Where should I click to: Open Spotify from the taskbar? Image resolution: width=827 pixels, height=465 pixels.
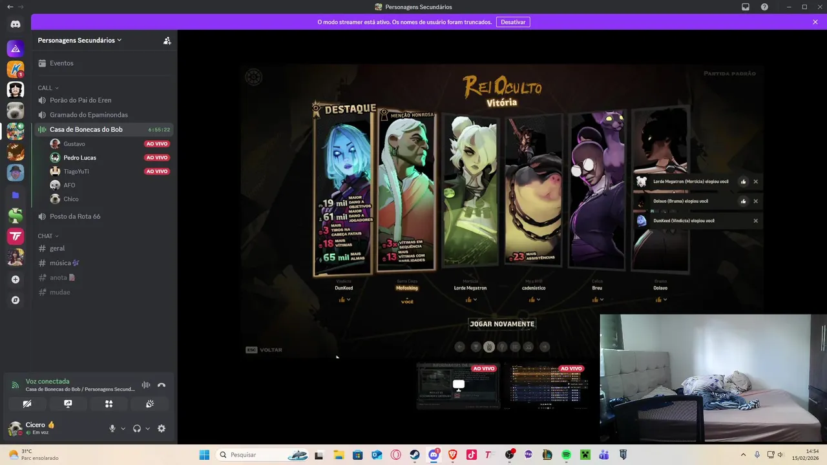(x=566, y=455)
